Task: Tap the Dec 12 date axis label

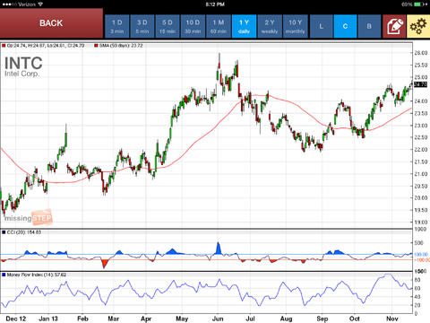Action: click(16, 319)
